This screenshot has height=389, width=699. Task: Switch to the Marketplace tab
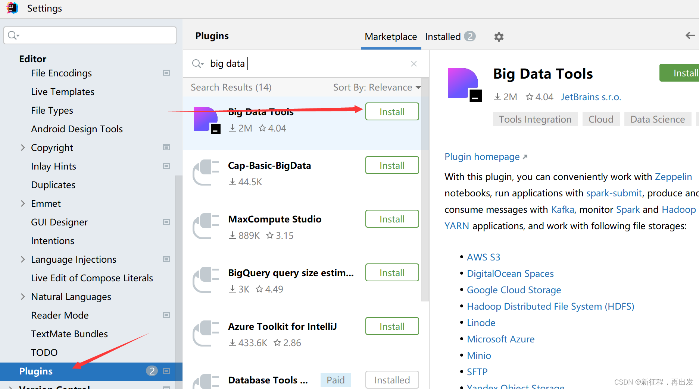[391, 37]
